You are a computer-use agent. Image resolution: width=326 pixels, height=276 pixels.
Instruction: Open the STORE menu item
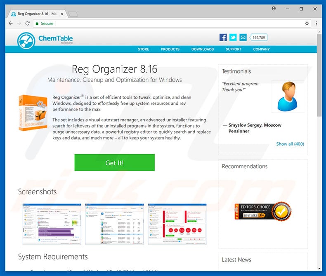(x=144, y=49)
